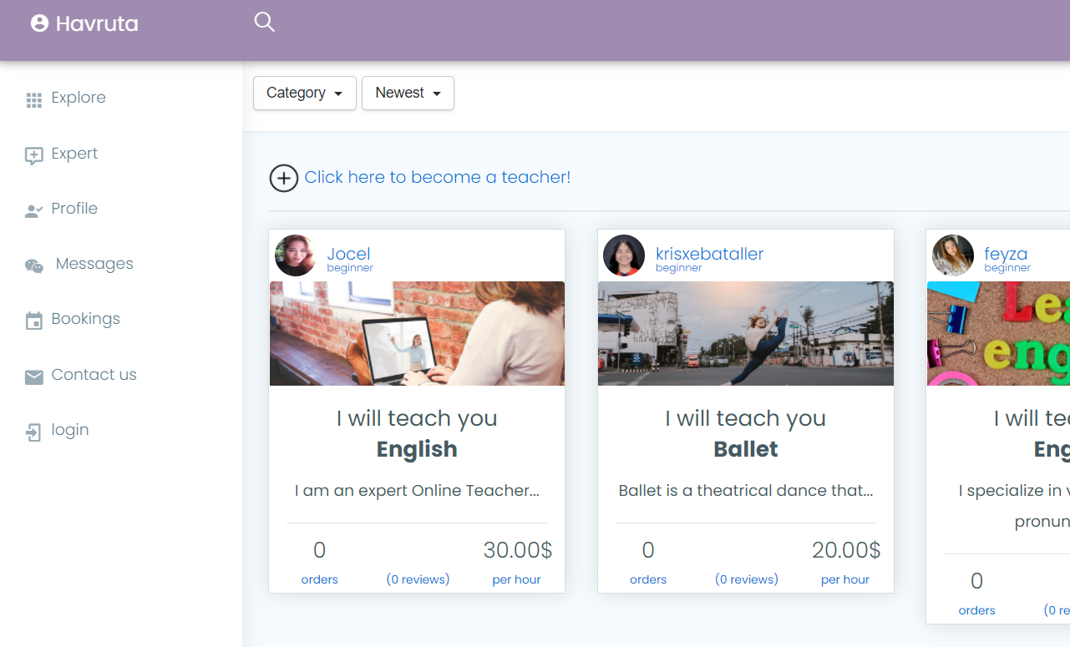
Task: Open Contact us from sidebar
Action: 94,375
